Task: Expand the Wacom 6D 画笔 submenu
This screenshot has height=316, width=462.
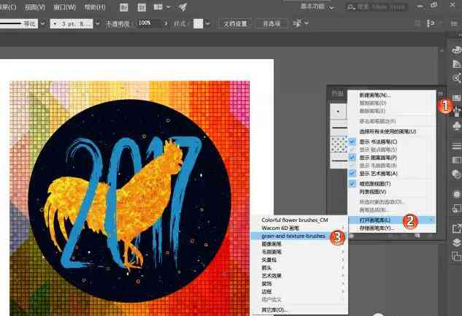Action: click(x=343, y=228)
